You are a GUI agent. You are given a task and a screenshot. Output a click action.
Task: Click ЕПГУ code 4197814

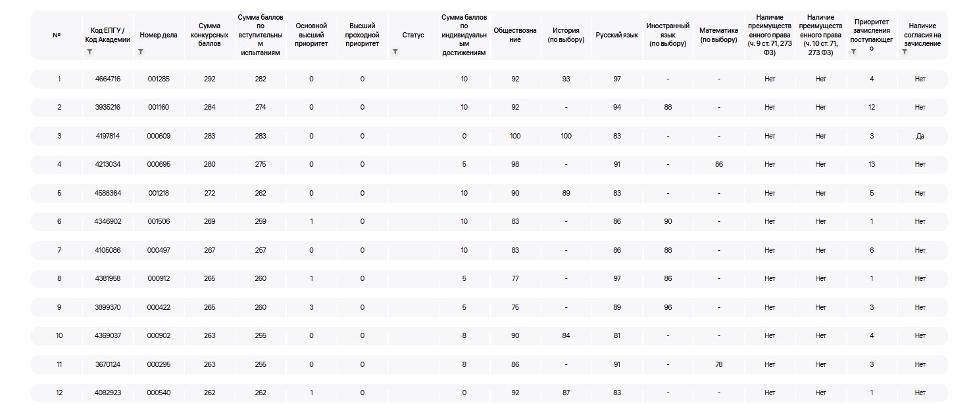pos(107,136)
